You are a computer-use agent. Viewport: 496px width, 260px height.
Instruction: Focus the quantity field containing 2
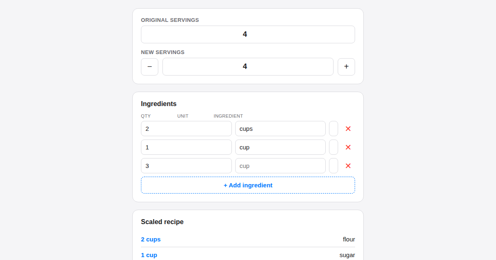coord(186,128)
